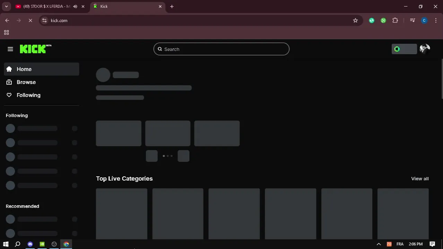Viewport: 443px width, 249px height.
Task: Open Chrome tab search dropdown arrow
Action: pos(6,6)
